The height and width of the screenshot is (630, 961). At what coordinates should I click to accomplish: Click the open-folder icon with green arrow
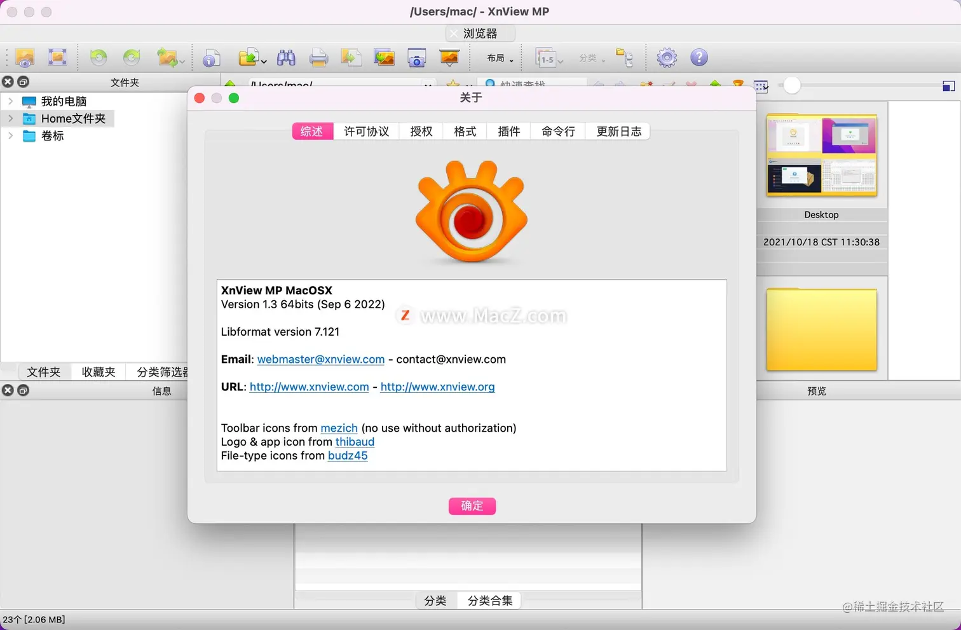tap(248, 58)
